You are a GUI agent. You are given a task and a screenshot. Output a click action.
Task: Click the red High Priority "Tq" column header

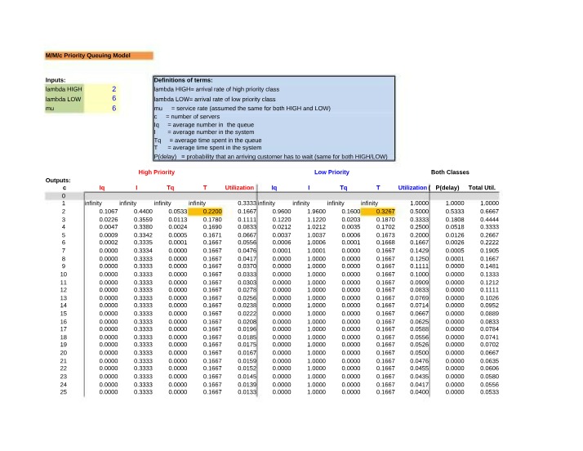(x=171, y=188)
